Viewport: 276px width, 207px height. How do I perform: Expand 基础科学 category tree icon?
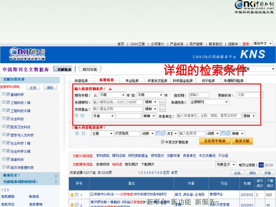4,94
